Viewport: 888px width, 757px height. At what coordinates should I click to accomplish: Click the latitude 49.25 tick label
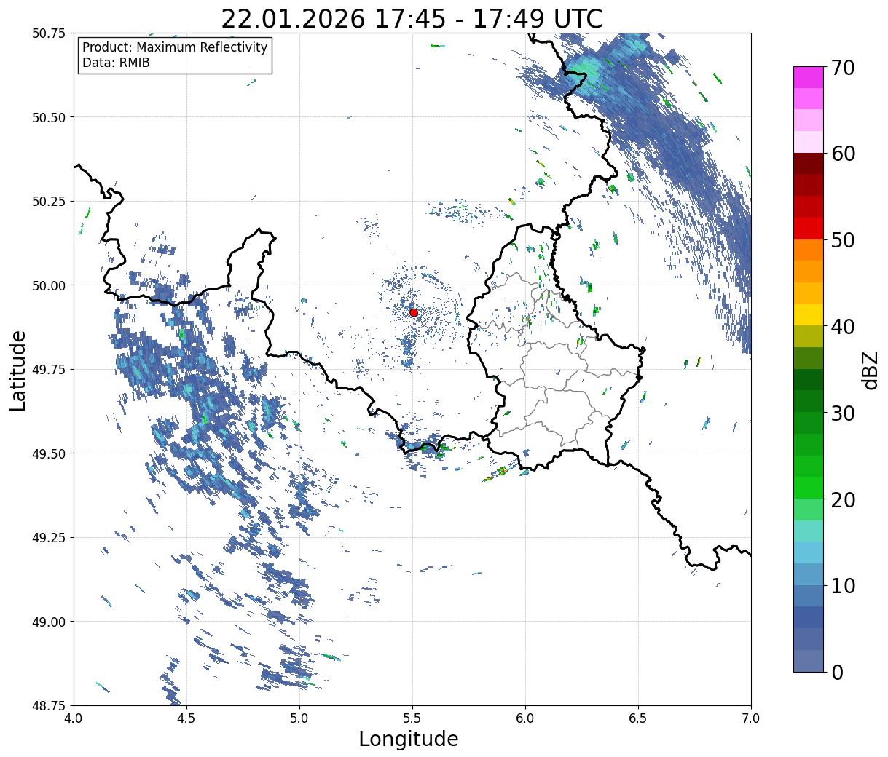[x=49, y=537]
